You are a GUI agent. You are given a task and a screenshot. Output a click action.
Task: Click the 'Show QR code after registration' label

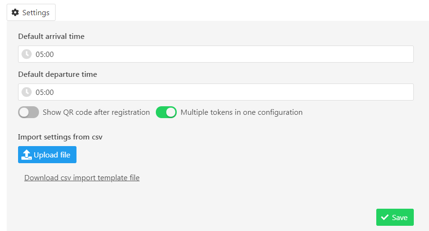tap(96, 112)
